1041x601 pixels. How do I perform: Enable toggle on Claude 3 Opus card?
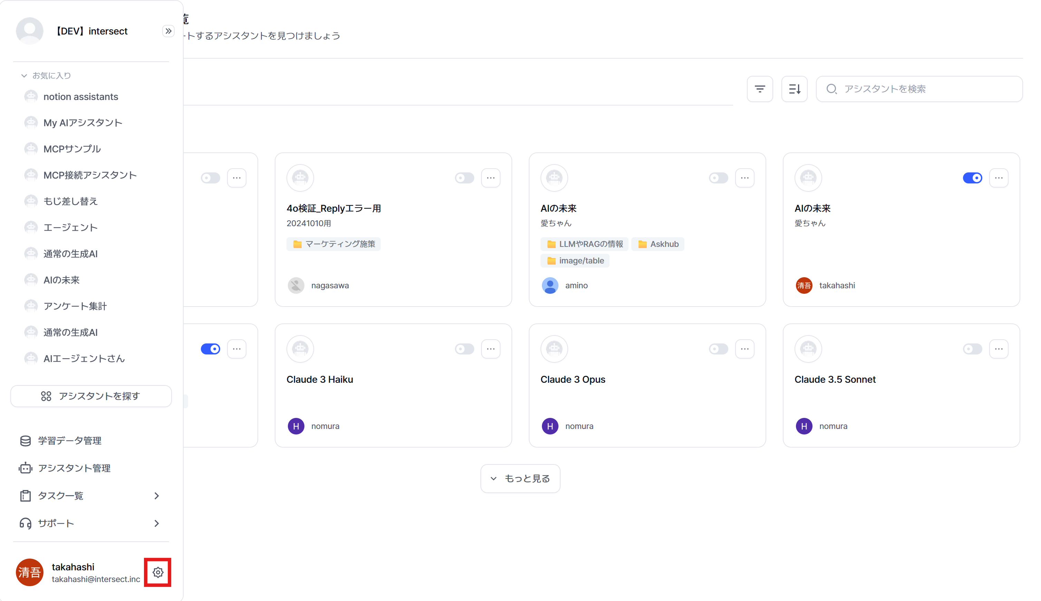(x=718, y=349)
